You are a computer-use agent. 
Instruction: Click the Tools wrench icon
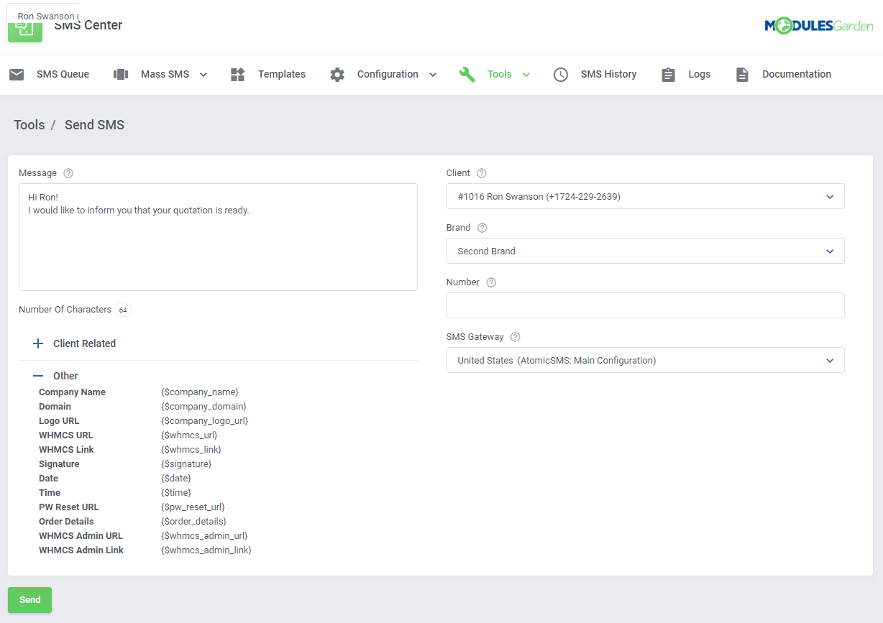(467, 73)
